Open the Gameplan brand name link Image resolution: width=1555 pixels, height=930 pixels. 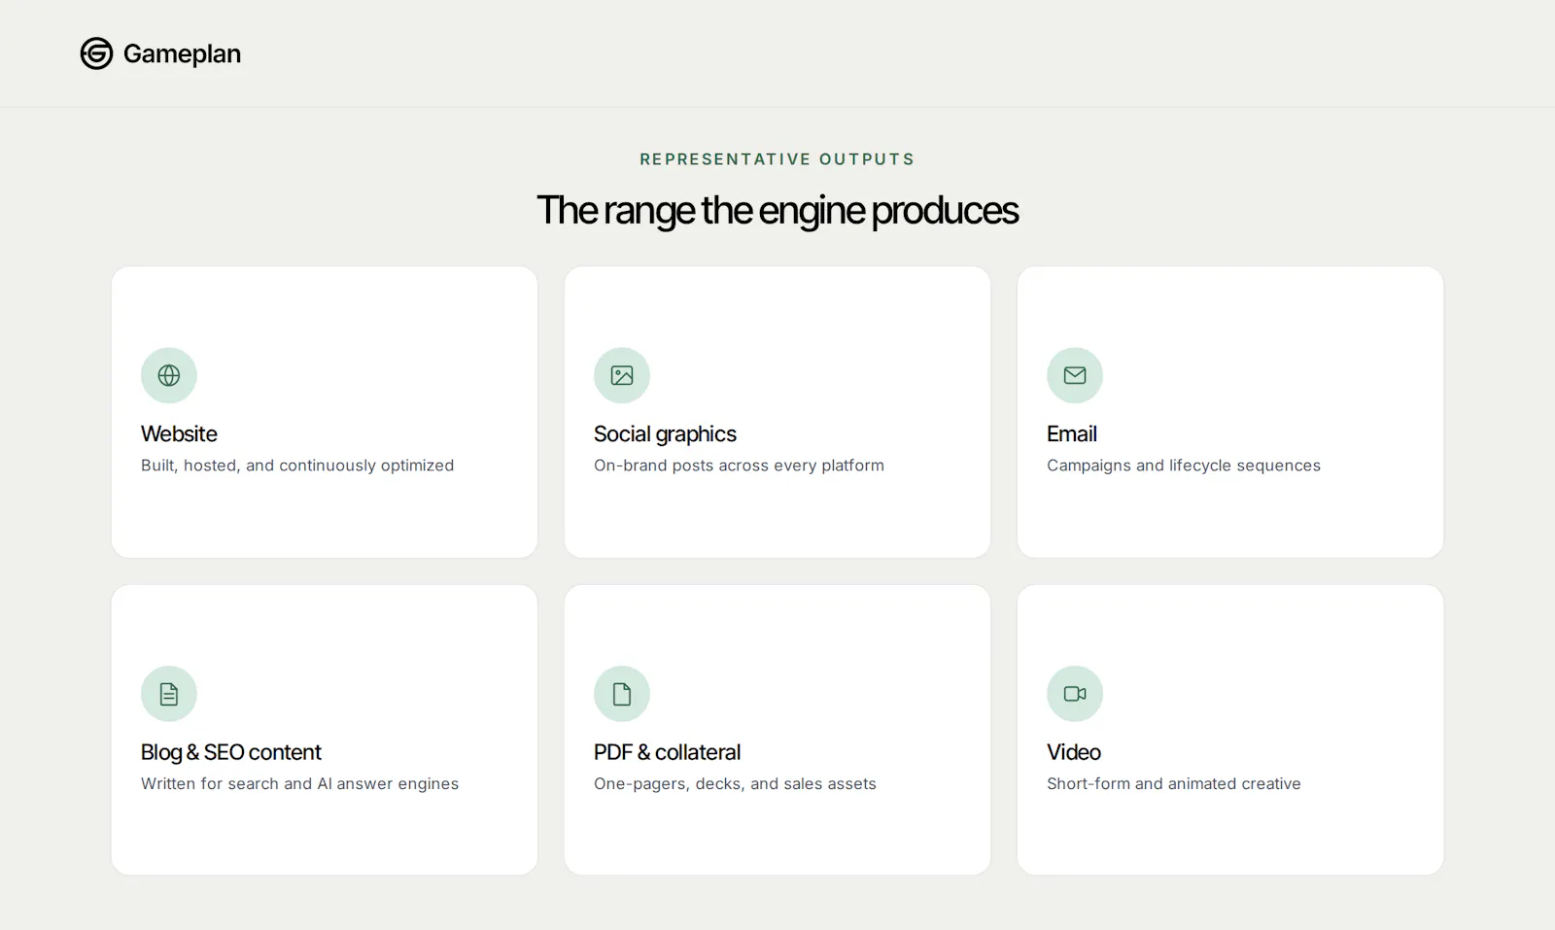pyautogui.click(x=182, y=54)
